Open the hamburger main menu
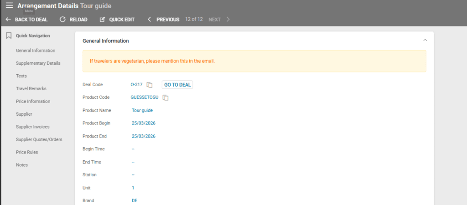Image resolution: width=467 pixels, height=205 pixels. (x=9, y=6)
